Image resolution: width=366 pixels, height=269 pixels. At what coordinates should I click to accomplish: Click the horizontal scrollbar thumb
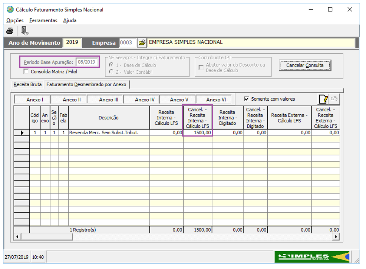[x=47, y=237]
